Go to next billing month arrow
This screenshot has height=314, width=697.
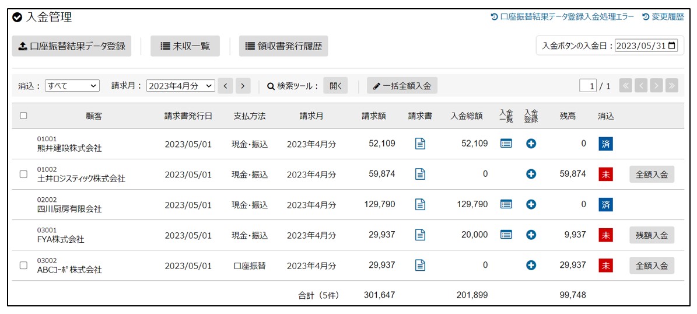243,86
